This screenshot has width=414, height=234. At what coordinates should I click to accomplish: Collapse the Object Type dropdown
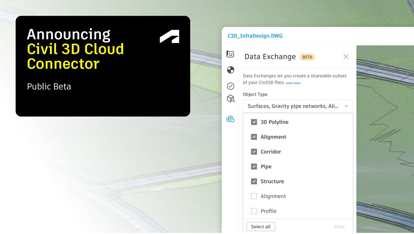298,106
